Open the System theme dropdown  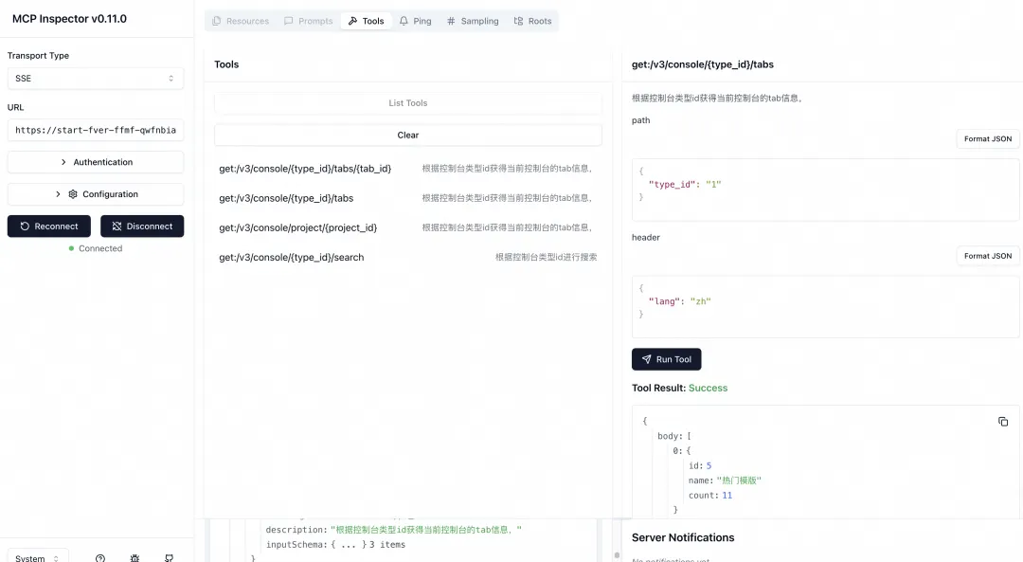[37, 558]
